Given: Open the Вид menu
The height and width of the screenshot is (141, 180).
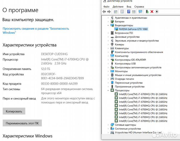Looking at the screenshot, I should [x=129, y=7].
